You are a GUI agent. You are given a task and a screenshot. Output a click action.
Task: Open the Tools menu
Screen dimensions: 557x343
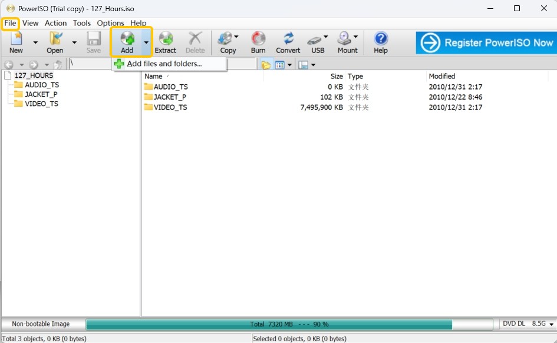[81, 23]
